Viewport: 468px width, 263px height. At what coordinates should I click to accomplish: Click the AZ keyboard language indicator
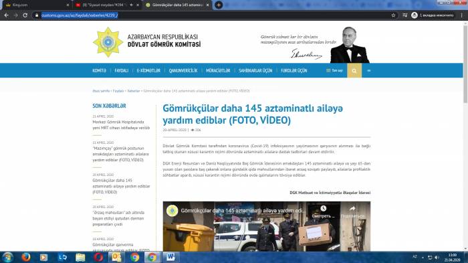coord(415,257)
